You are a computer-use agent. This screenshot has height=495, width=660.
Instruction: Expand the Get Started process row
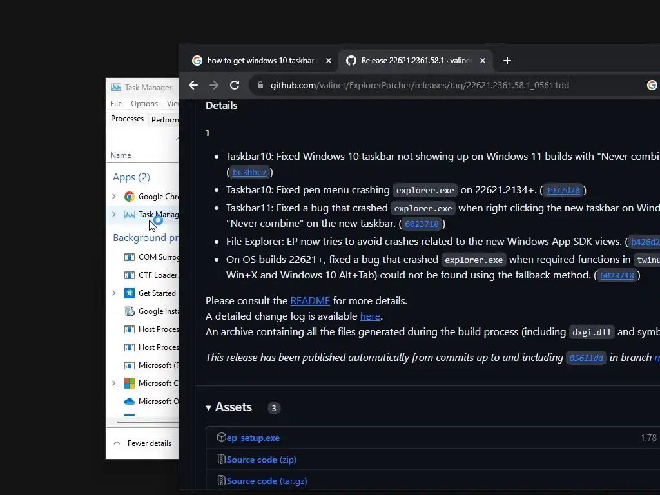click(x=113, y=293)
